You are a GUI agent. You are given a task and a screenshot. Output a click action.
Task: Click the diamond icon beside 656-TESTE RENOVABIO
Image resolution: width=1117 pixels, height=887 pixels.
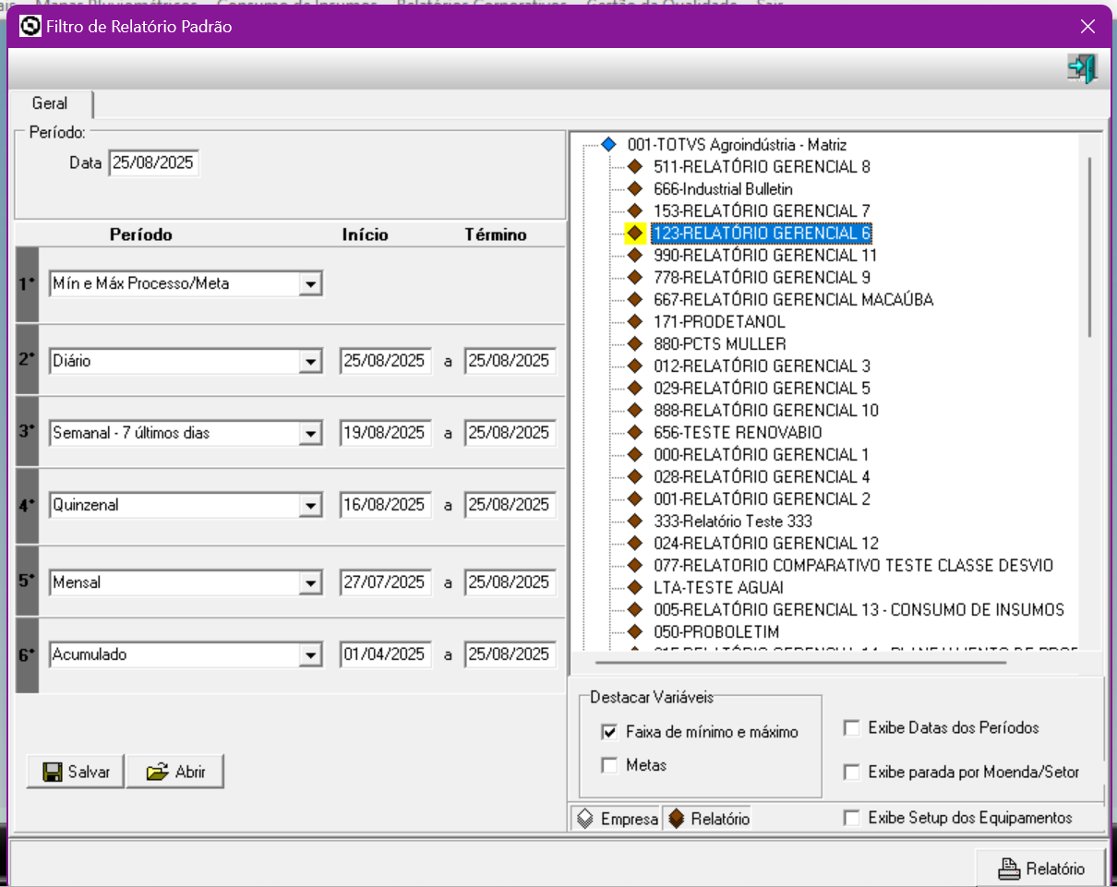click(635, 433)
